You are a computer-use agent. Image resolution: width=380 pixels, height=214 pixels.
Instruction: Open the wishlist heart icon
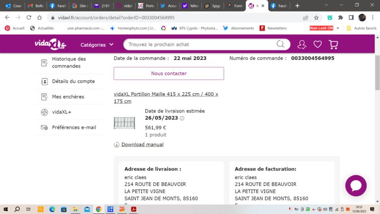coord(317,44)
